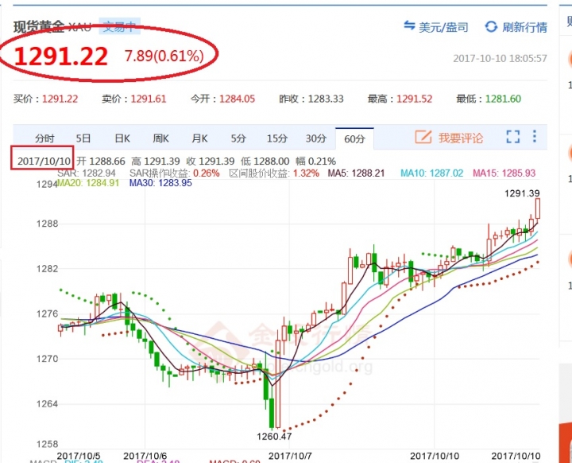
Task: Click the 2017-10-10 18:05:57 timestamp
Action: 500,58
